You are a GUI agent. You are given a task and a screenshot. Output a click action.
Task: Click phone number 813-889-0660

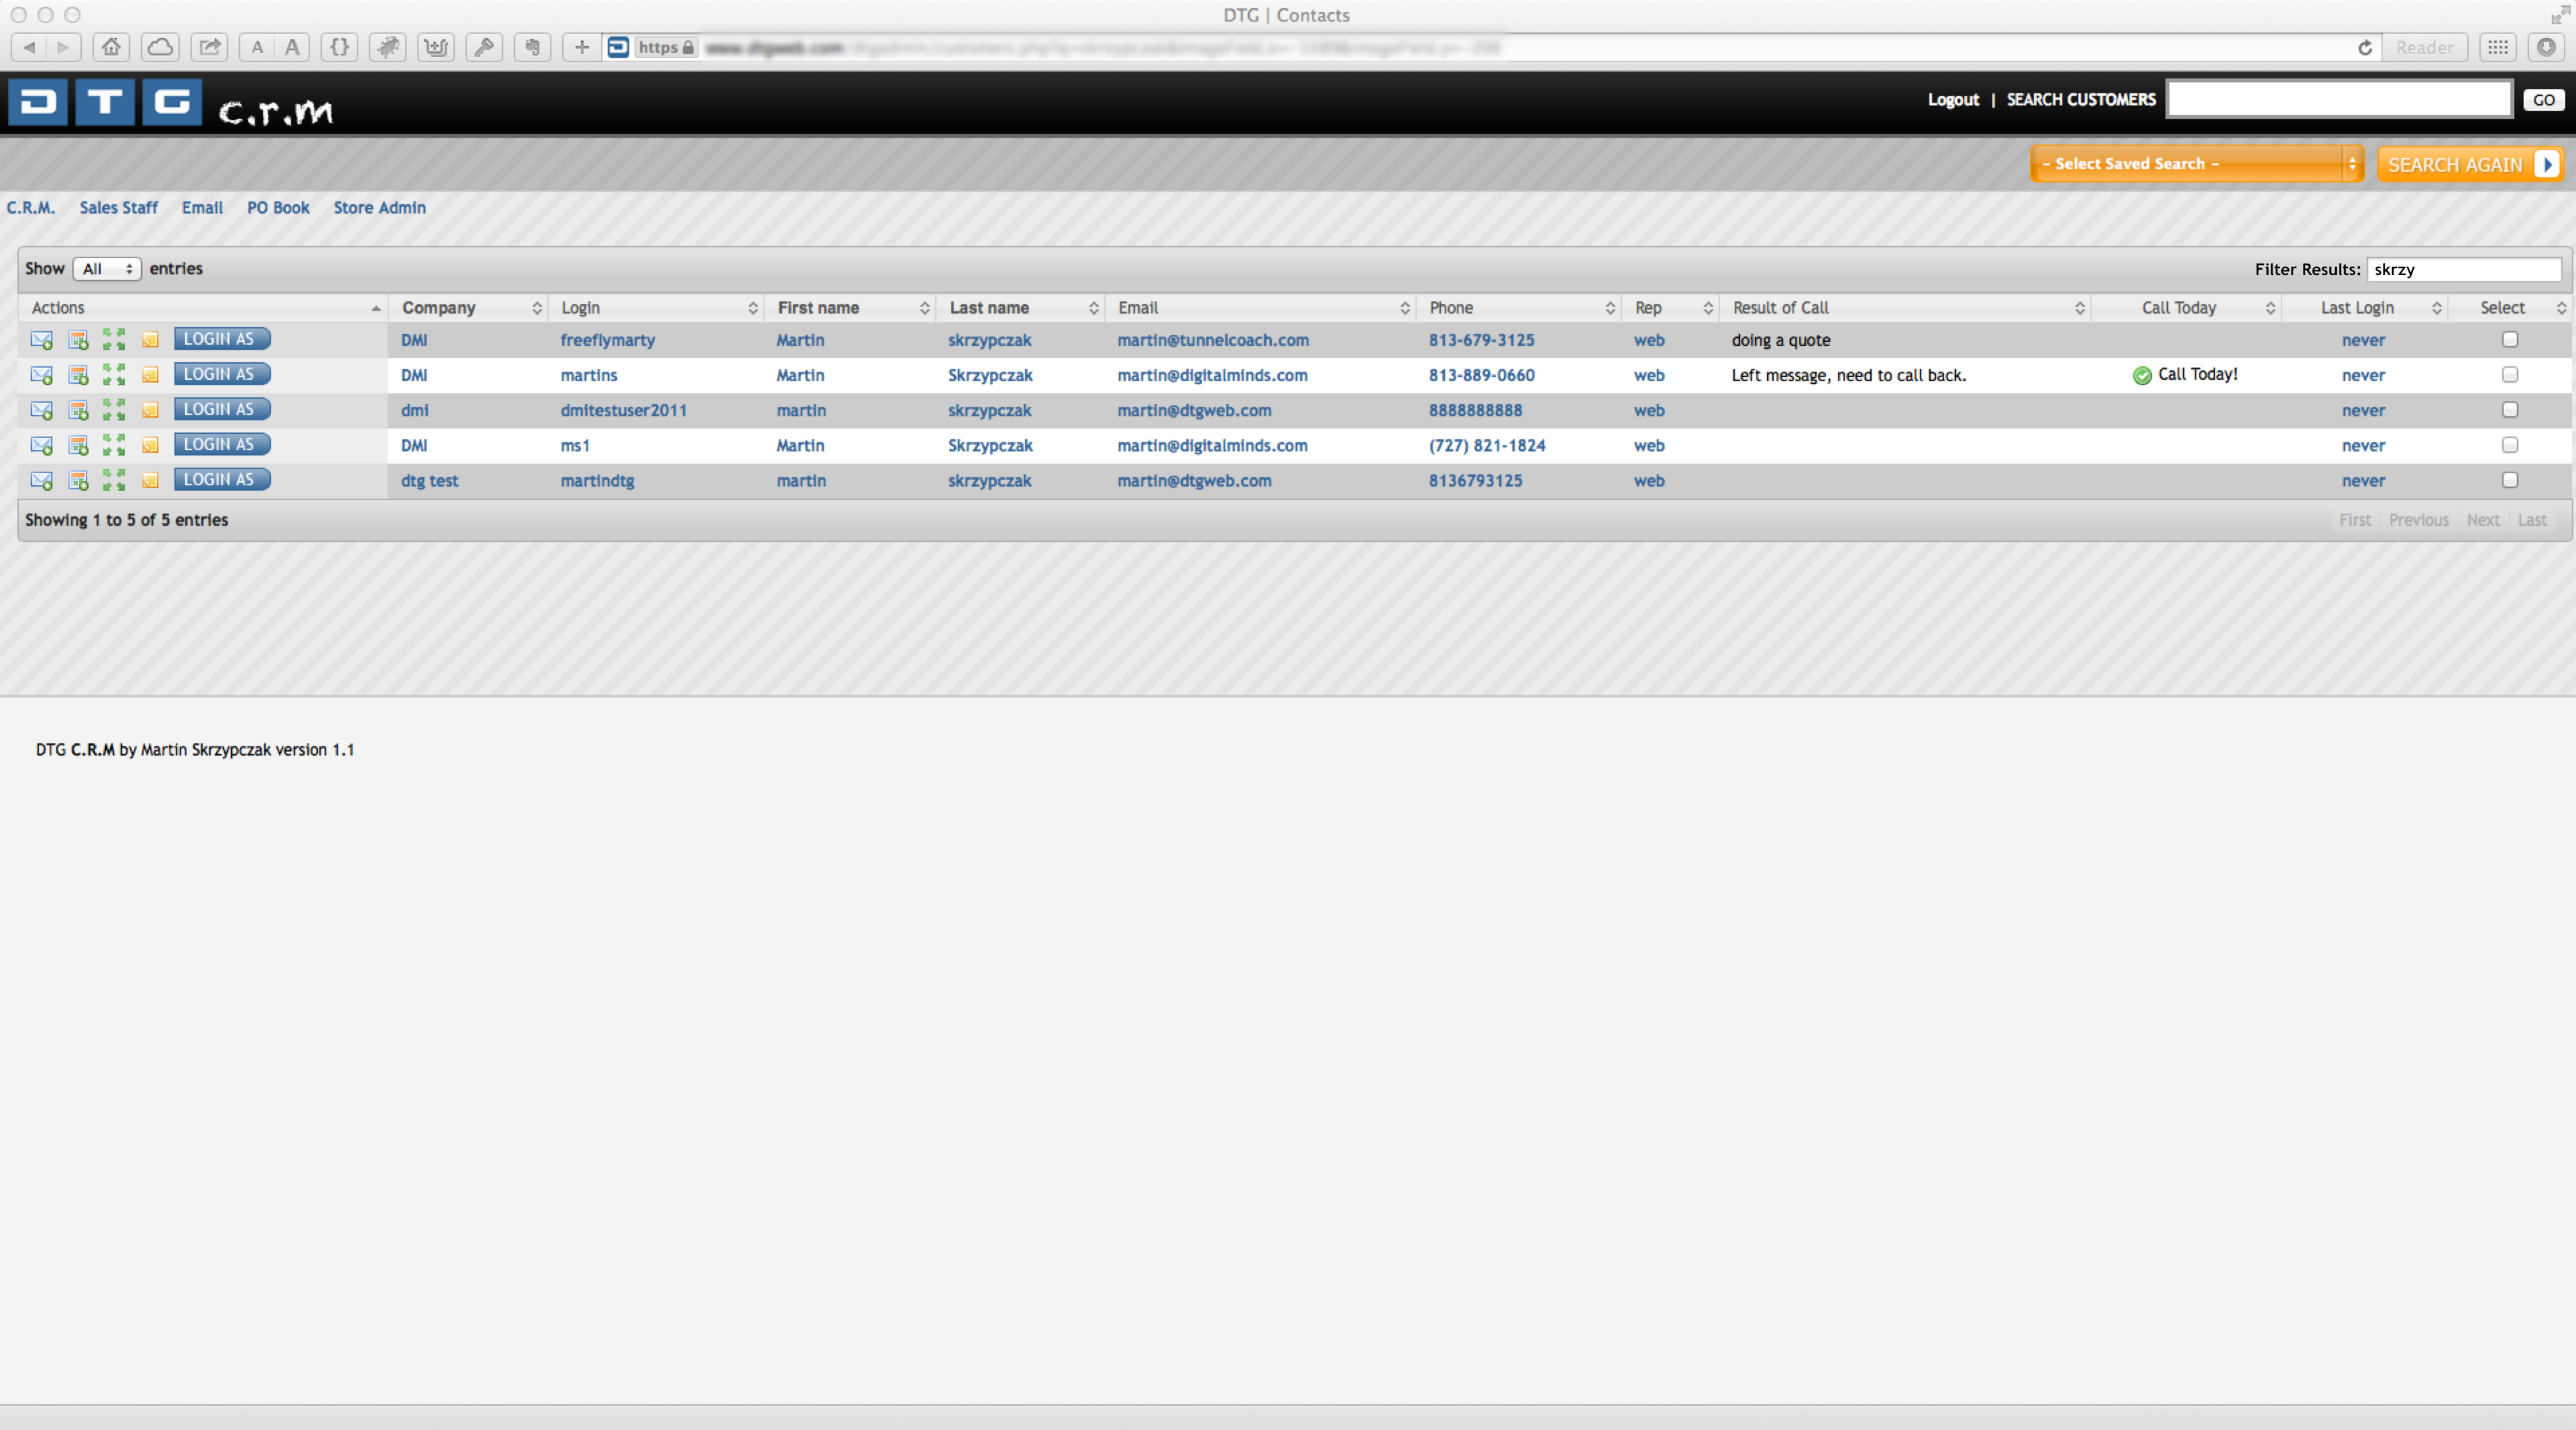point(1481,375)
